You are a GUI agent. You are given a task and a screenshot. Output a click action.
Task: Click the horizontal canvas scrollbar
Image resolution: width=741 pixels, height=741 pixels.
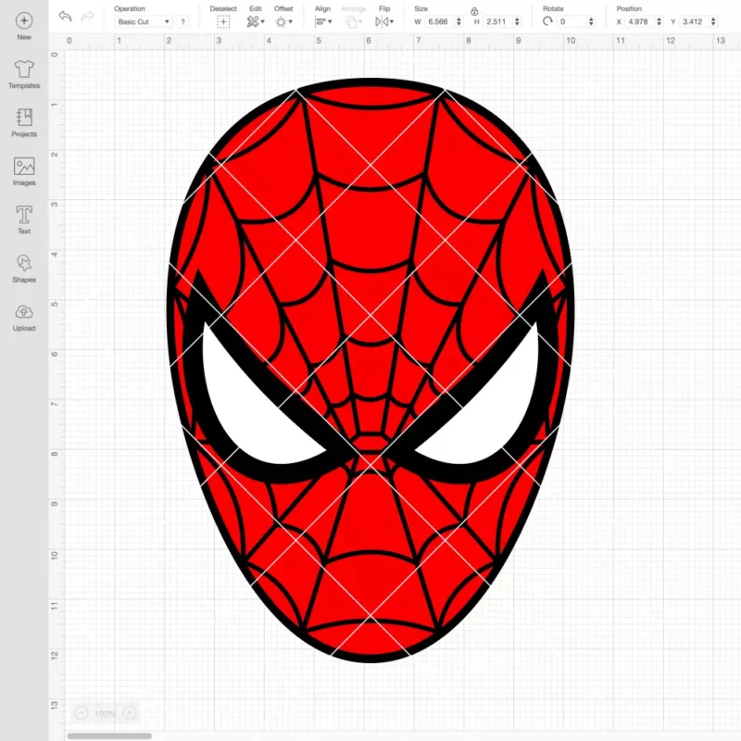(109, 735)
